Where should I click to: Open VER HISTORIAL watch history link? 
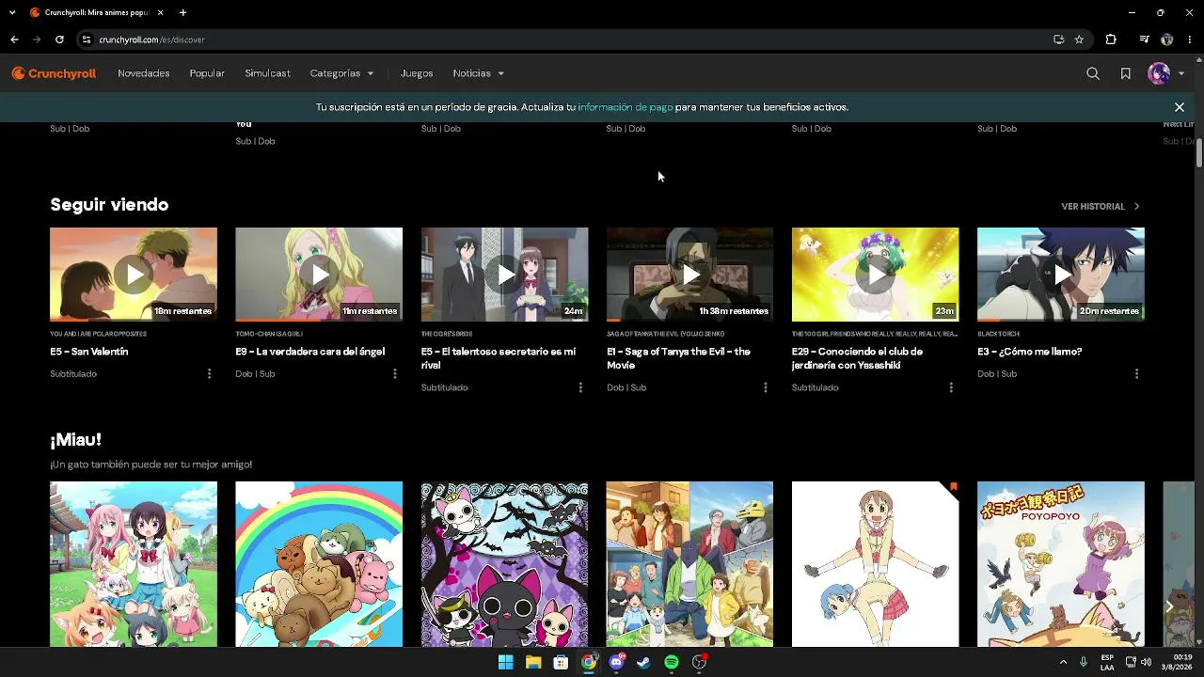[x=1101, y=206]
